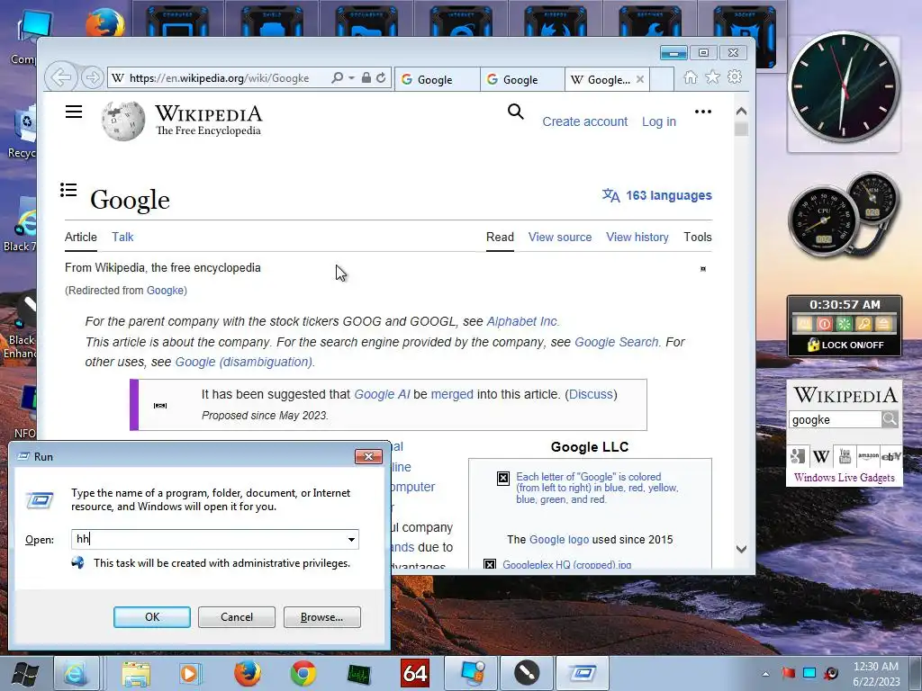The width and height of the screenshot is (922, 691).
Task: Open File Explorer from taskbar
Action: point(135,673)
